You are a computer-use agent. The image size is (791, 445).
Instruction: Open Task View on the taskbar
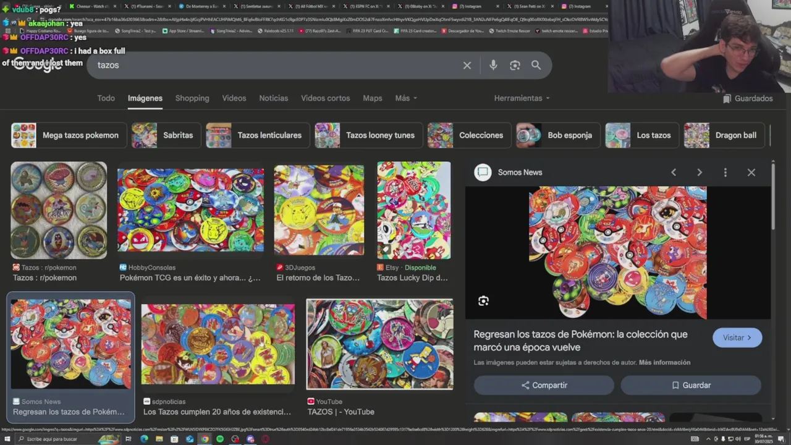(x=129, y=439)
